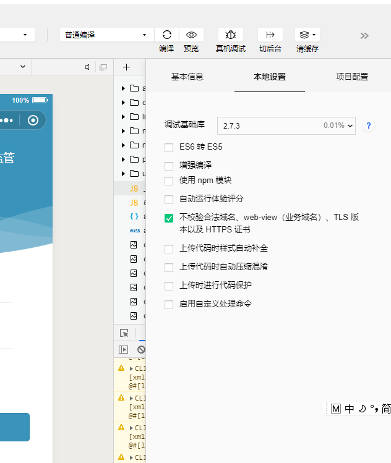Check the 增强编译 option
391x463 pixels.
(169, 166)
